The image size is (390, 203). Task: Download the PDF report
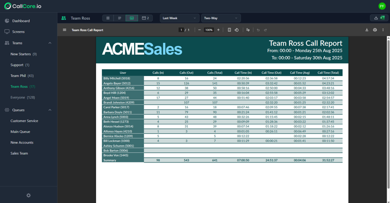pyautogui.click(x=367, y=30)
